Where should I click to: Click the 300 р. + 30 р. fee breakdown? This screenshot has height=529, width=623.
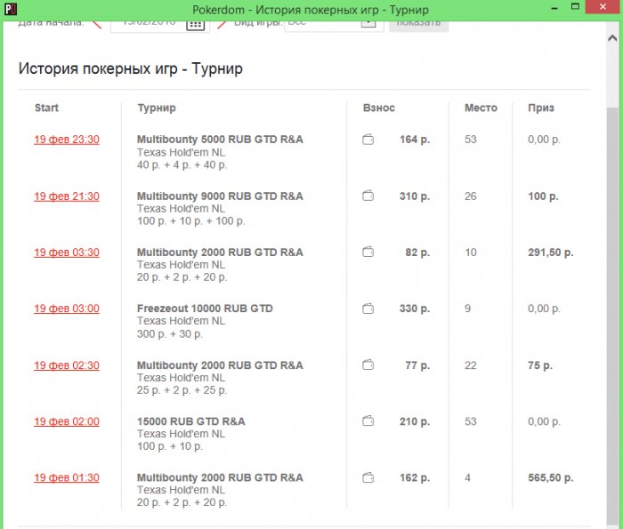coord(170,334)
